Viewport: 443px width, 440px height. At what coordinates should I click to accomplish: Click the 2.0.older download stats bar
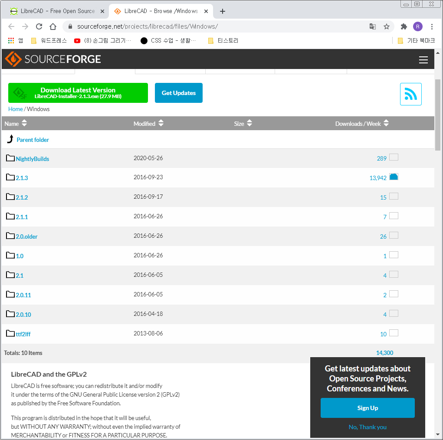click(394, 235)
